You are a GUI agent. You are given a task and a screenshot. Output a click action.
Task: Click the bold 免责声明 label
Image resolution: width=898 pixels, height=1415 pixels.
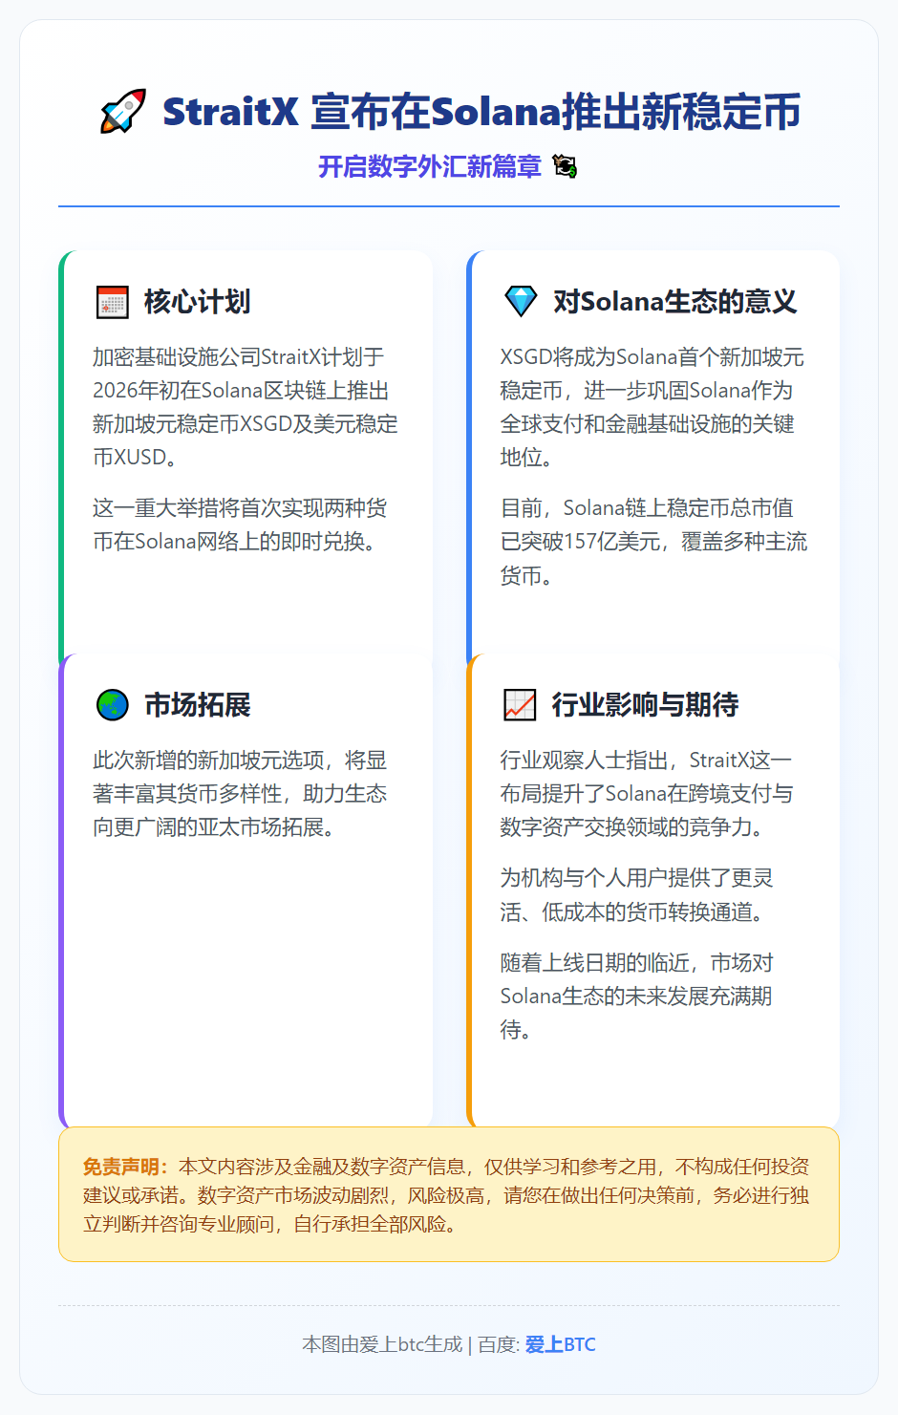pos(126,1167)
